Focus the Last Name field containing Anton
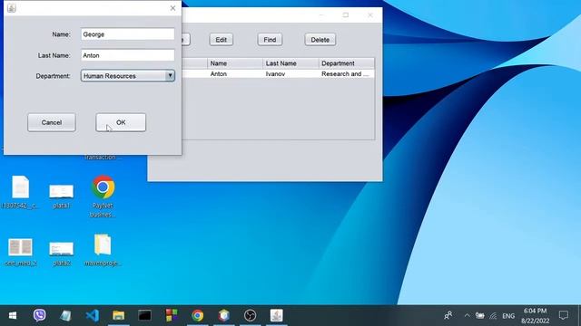 click(127, 55)
